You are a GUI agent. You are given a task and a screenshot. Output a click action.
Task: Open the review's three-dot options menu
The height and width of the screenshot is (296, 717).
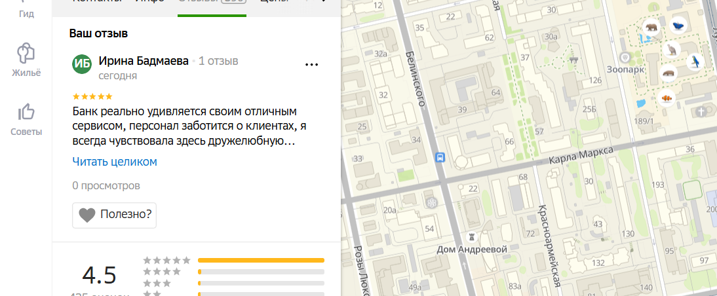(x=311, y=64)
